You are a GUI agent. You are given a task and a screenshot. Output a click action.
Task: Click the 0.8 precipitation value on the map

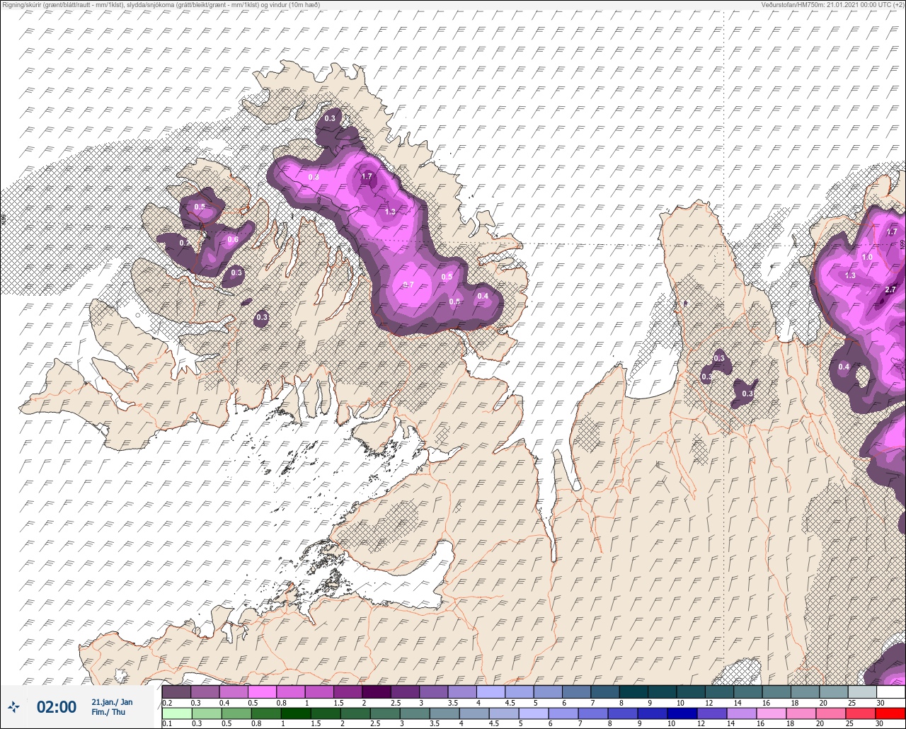pos(314,176)
